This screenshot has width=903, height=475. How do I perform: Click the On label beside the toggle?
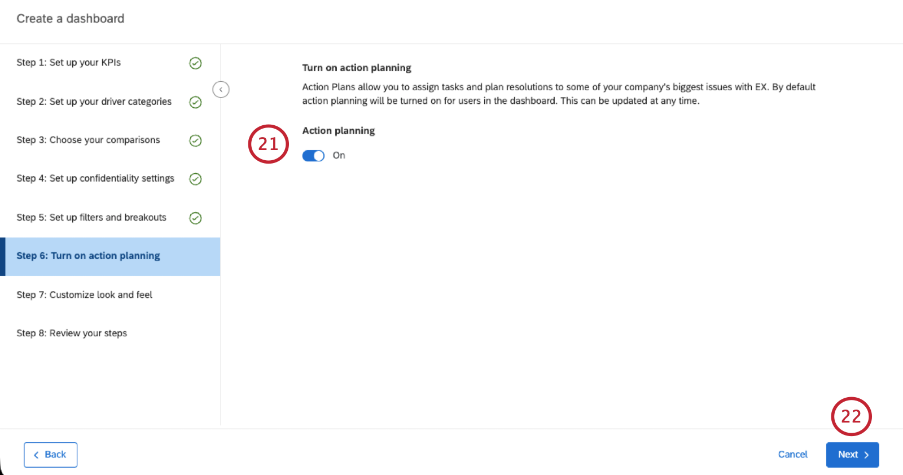pos(339,155)
